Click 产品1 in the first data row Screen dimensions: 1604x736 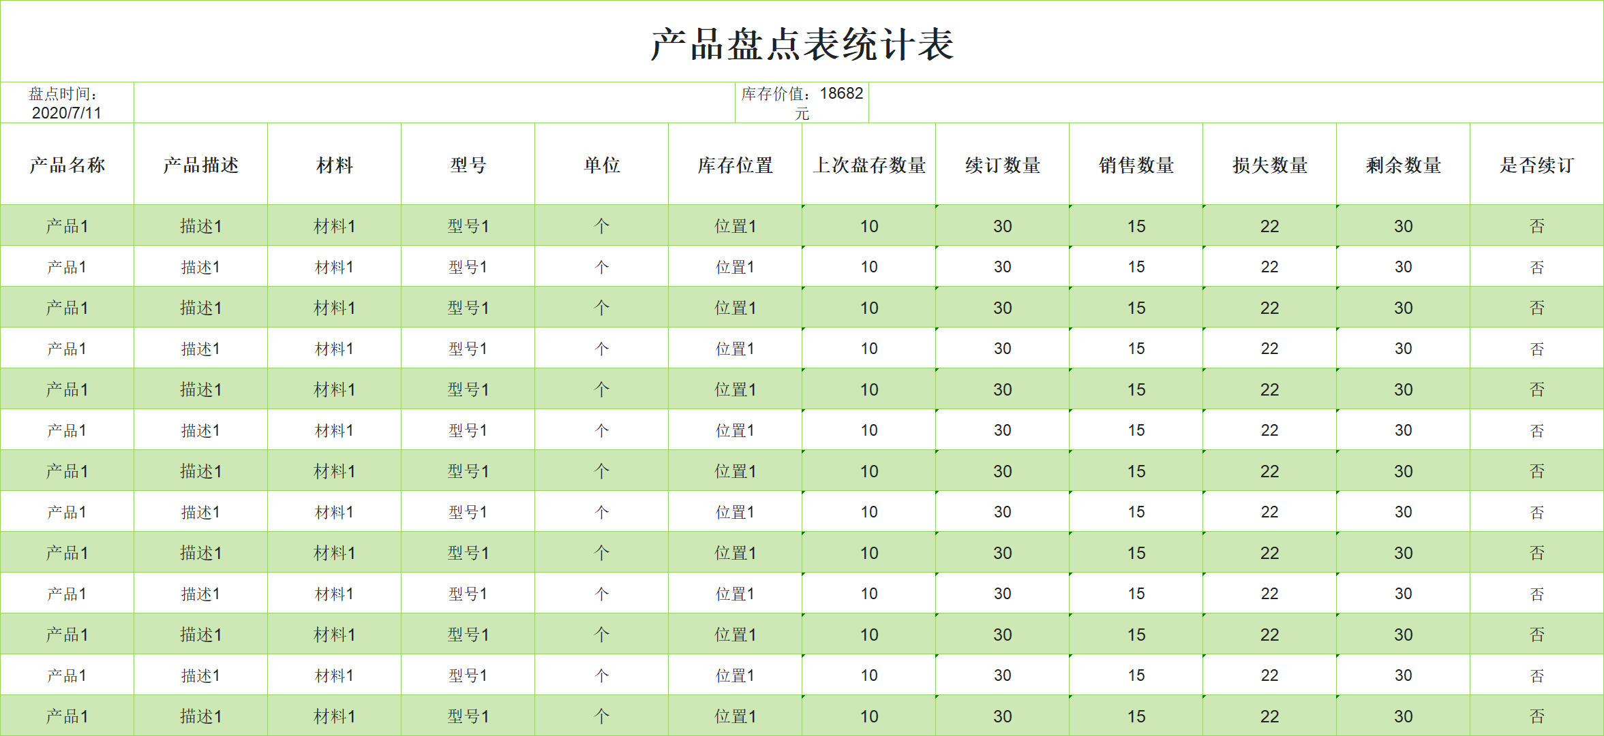[67, 225]
